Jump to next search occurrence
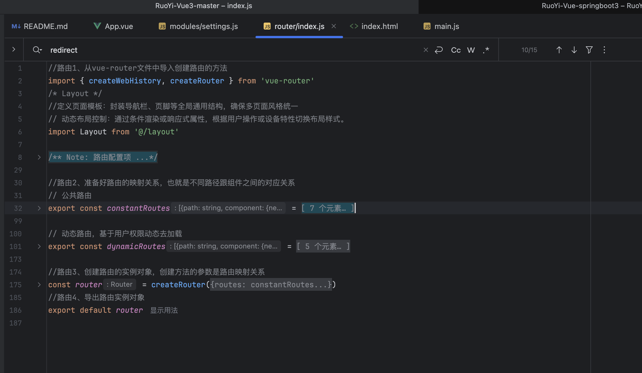Image resolution: width=642 pixels, height=373 pixels. pos(574,50)
